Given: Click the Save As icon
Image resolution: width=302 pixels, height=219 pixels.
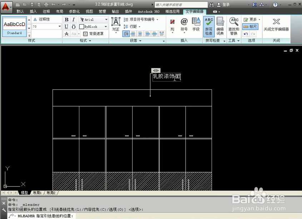Looking at the screenshot, I should click(x=39, y=4).
